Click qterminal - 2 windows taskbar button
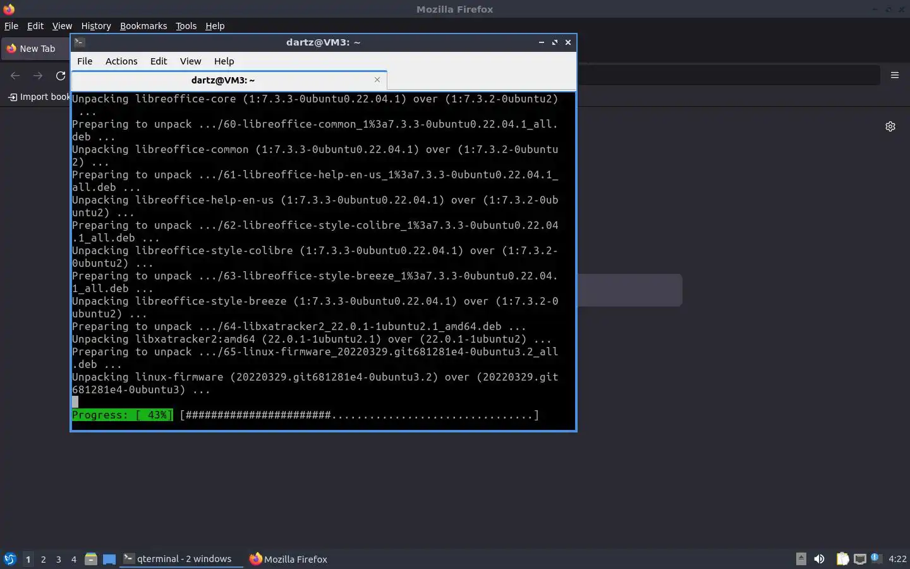 181,559
